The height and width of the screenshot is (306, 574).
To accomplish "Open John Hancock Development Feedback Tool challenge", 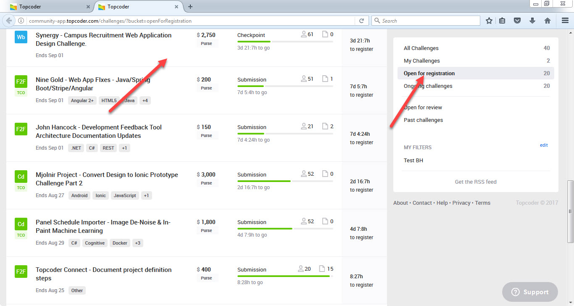I will (x=99, y=132).
